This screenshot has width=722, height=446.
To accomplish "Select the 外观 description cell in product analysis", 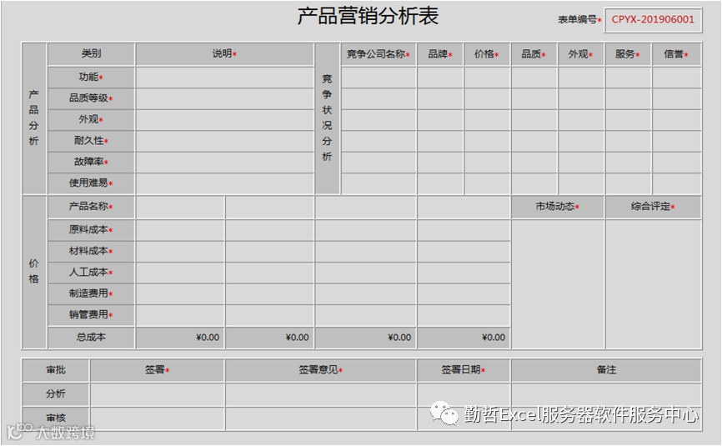I will coord(225,120).
